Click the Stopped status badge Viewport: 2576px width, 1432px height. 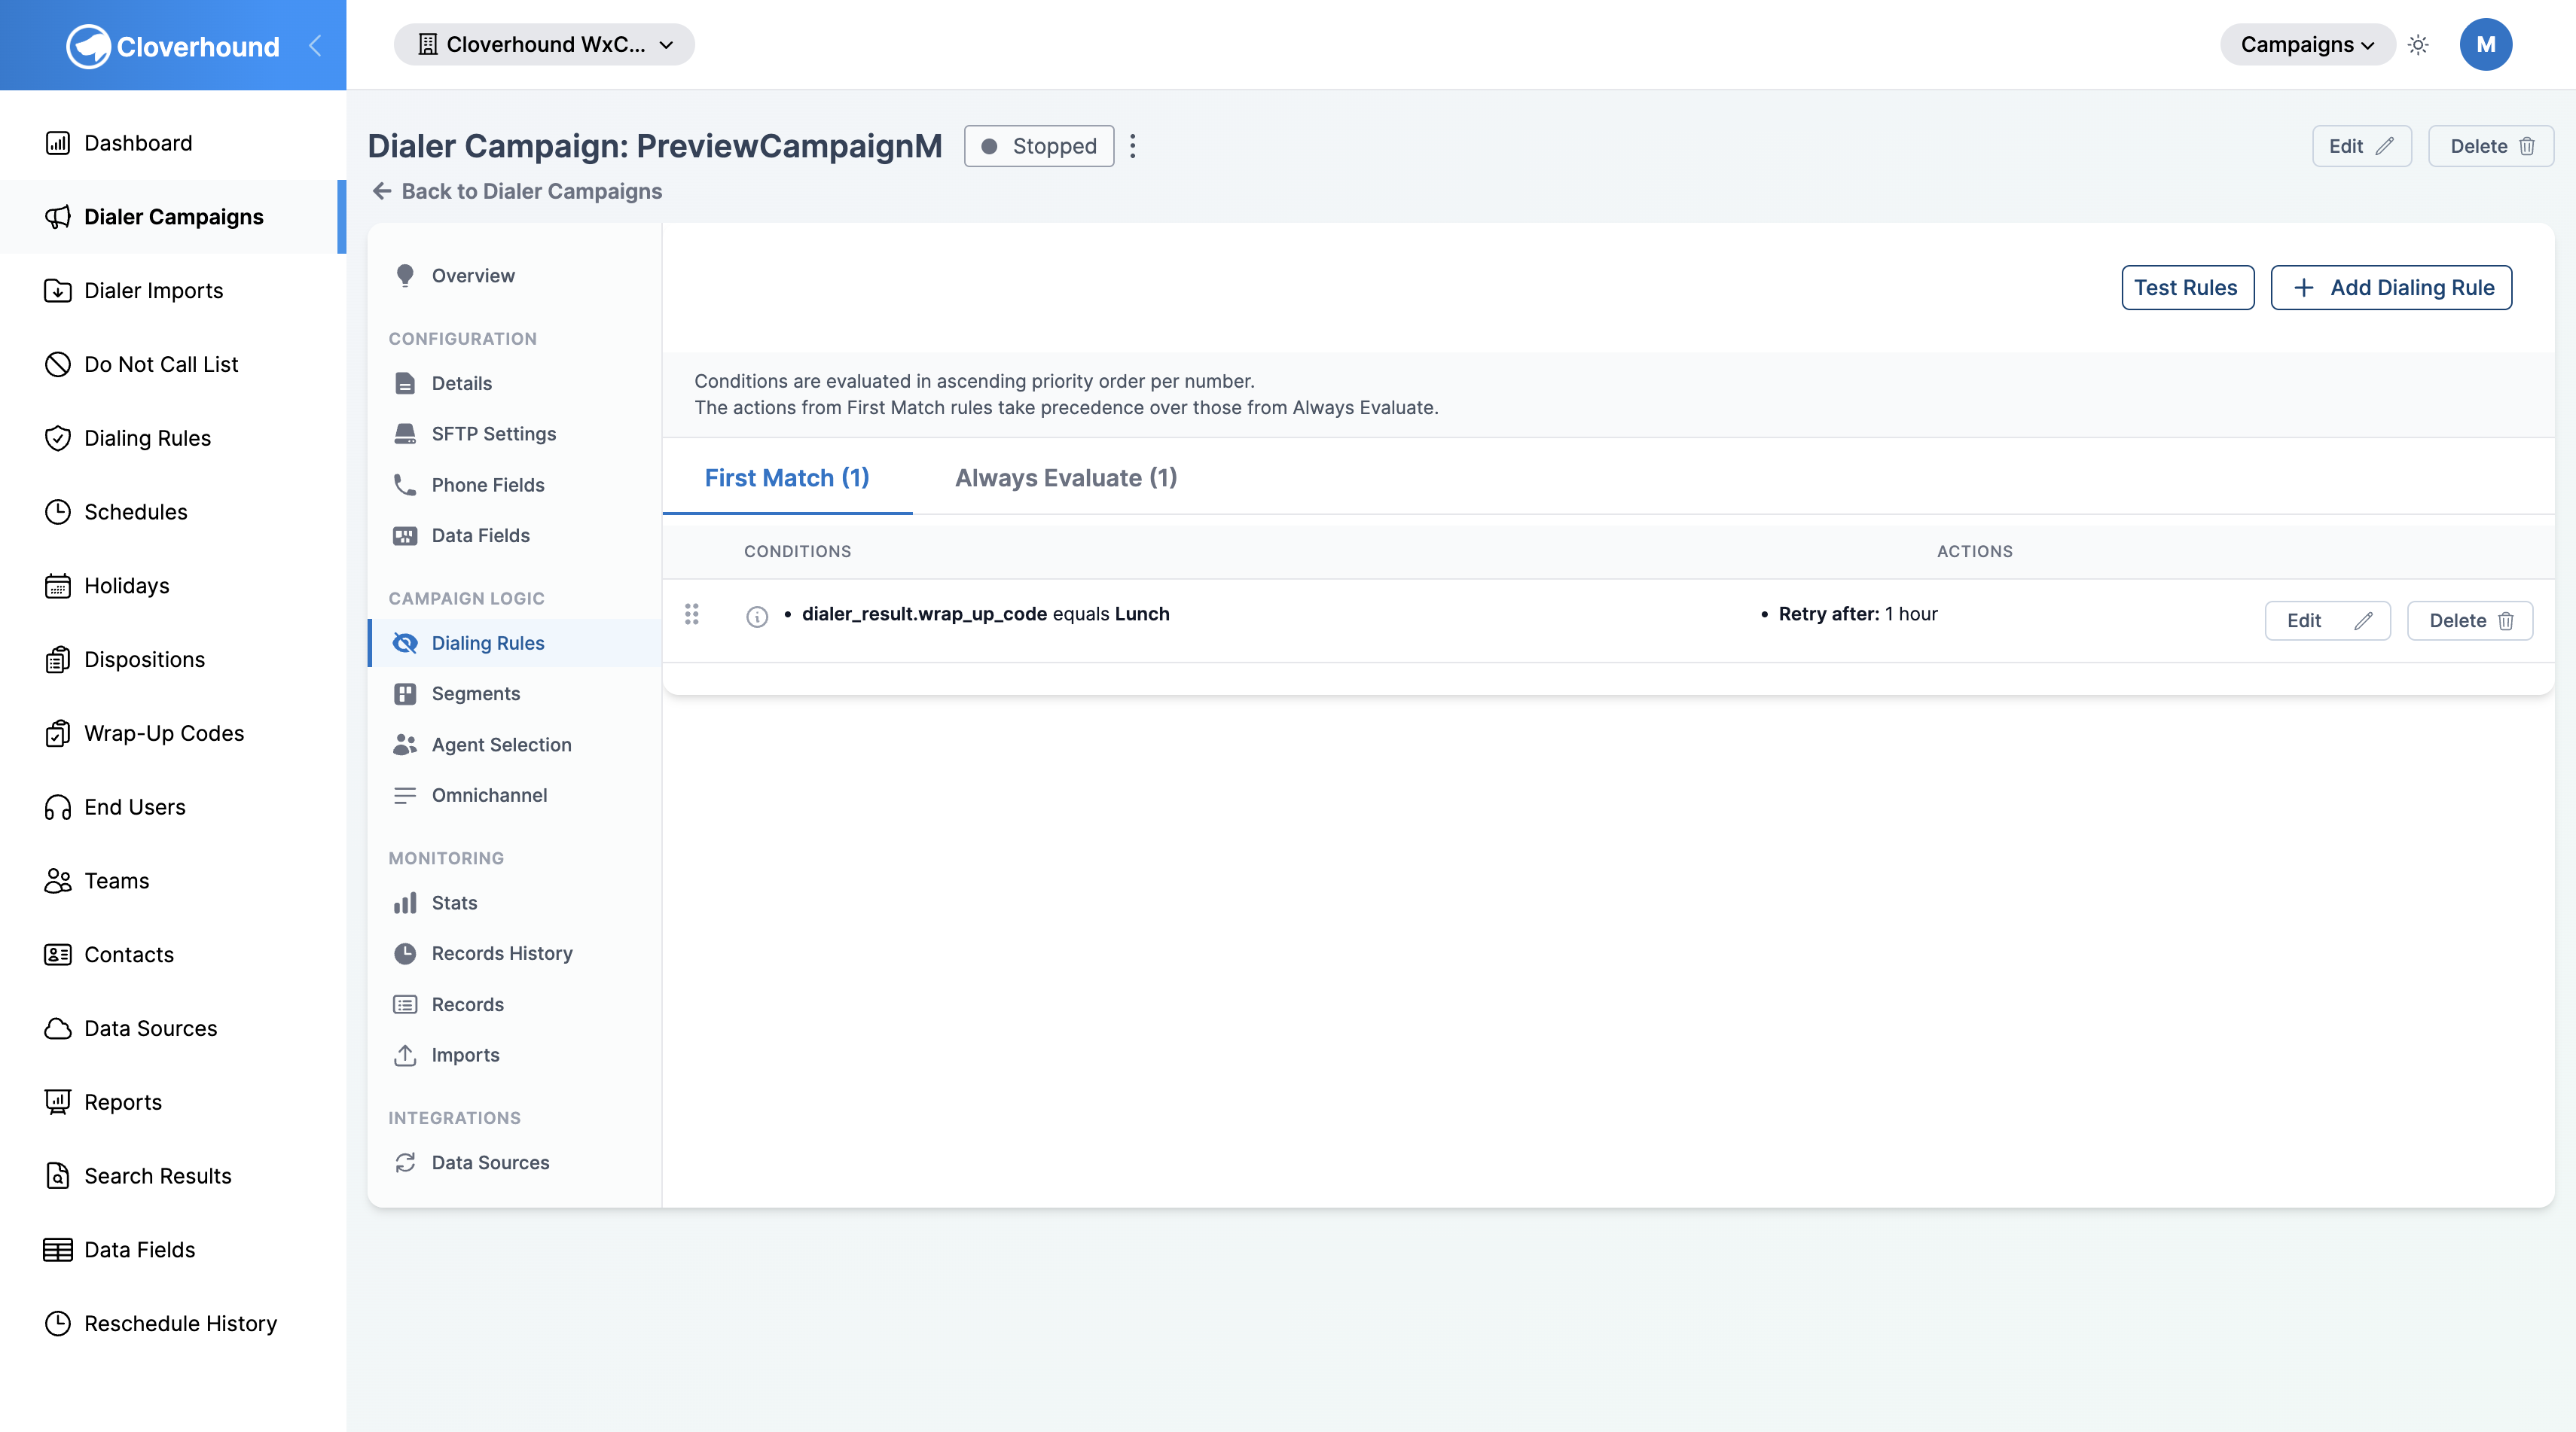[x=1038, y=146]
